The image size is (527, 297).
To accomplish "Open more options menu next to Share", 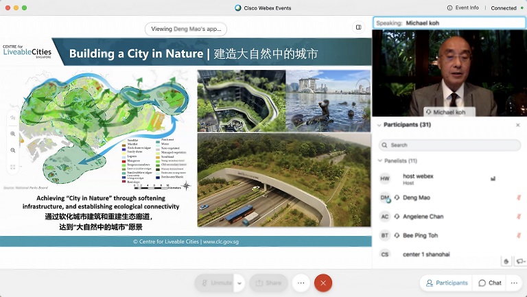I will pos(301,283).
